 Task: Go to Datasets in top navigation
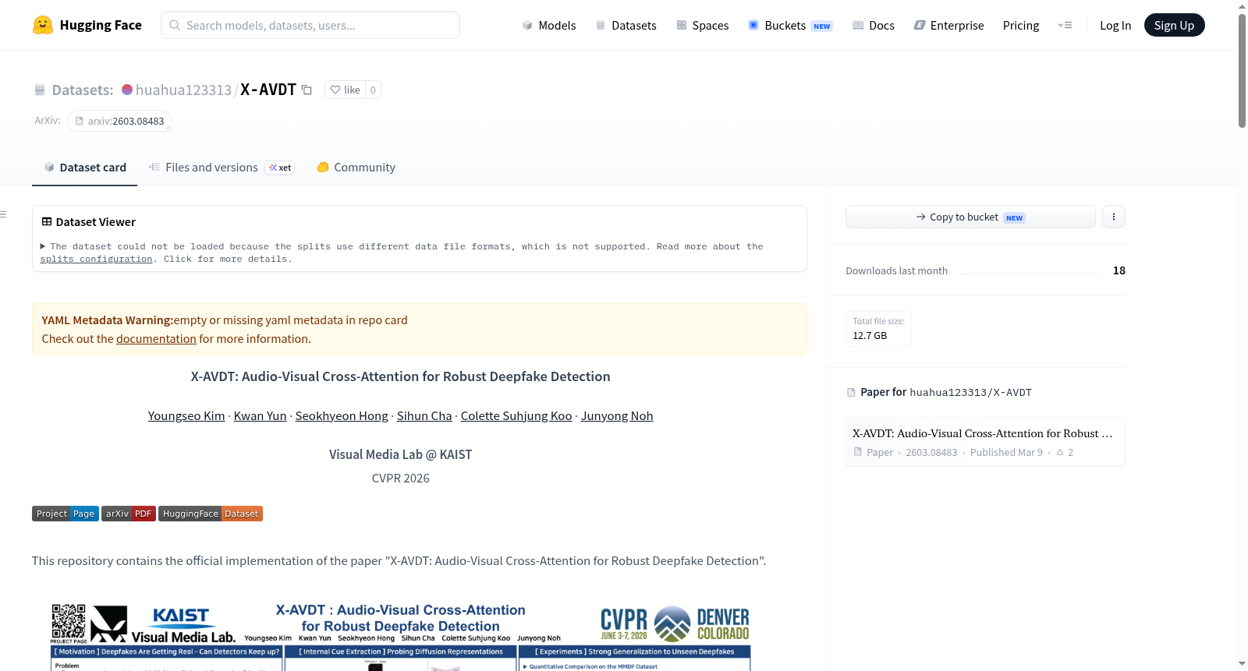(x=626, y=26)
